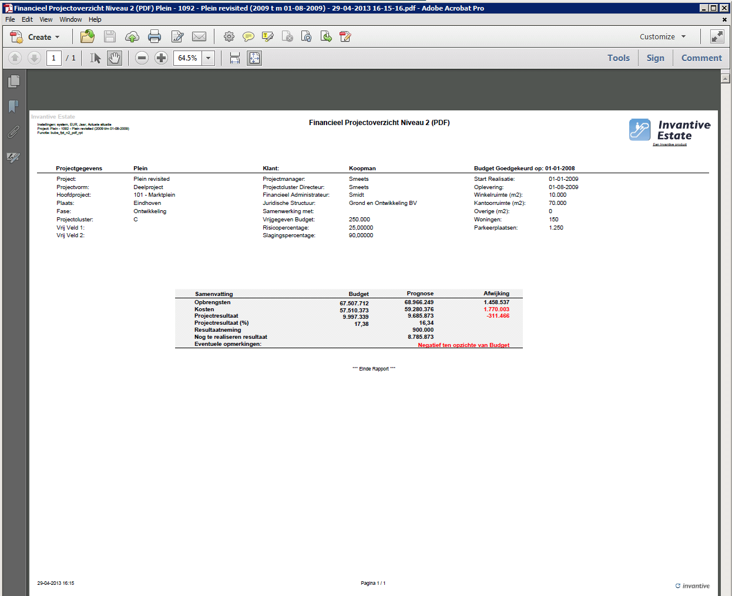Send file by email envelope icon
Image resolution: width=732 pixels, height=596 pixels.
tap(199, 36)
